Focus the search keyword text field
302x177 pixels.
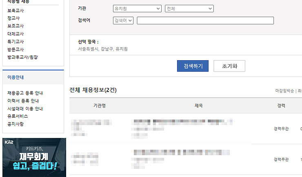205,20
